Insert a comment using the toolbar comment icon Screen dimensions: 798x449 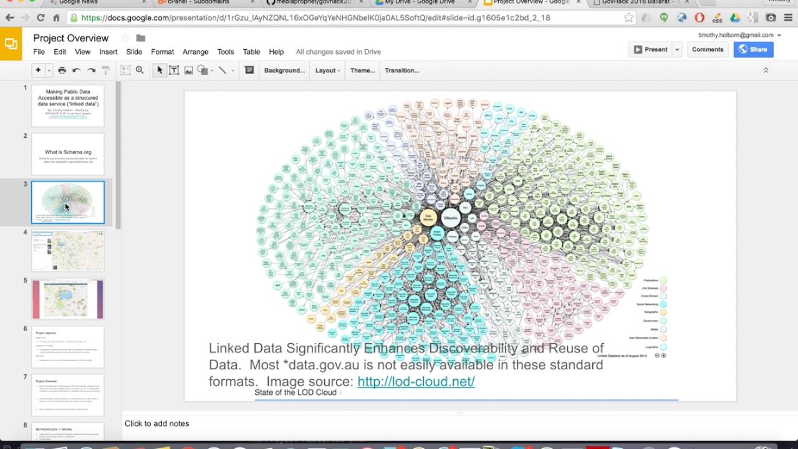[x=249, y=70]
